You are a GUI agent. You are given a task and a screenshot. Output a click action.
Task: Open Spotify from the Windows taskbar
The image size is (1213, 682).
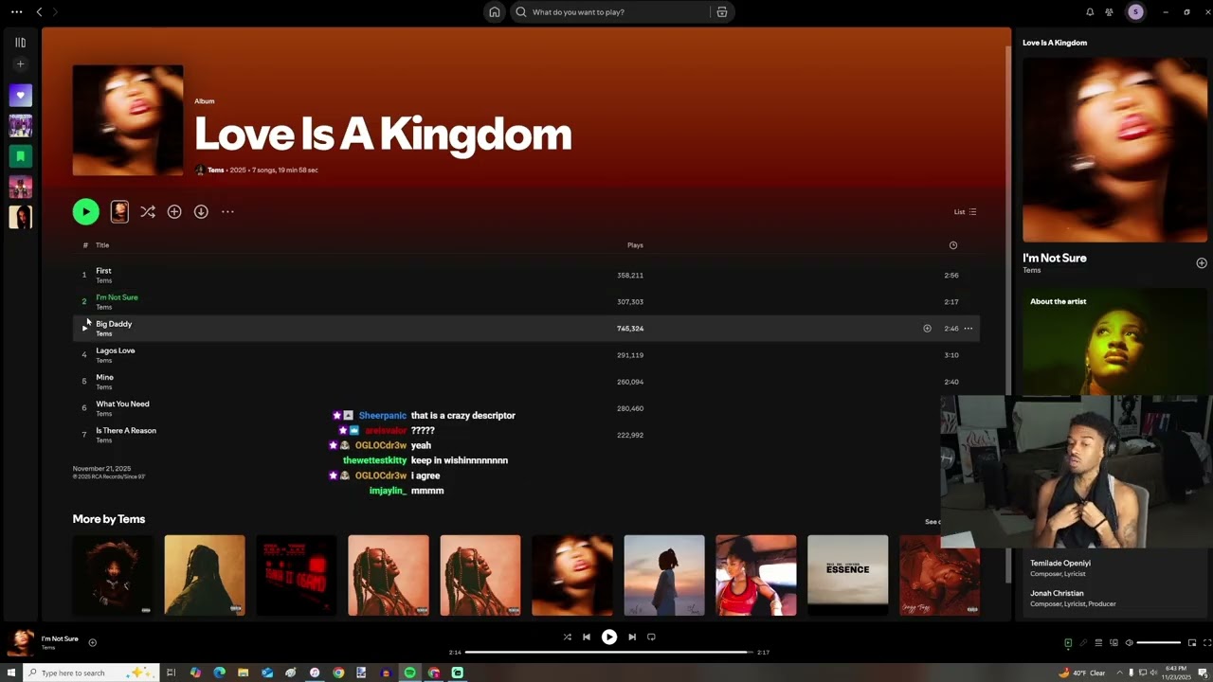click(x=409, y=673)
